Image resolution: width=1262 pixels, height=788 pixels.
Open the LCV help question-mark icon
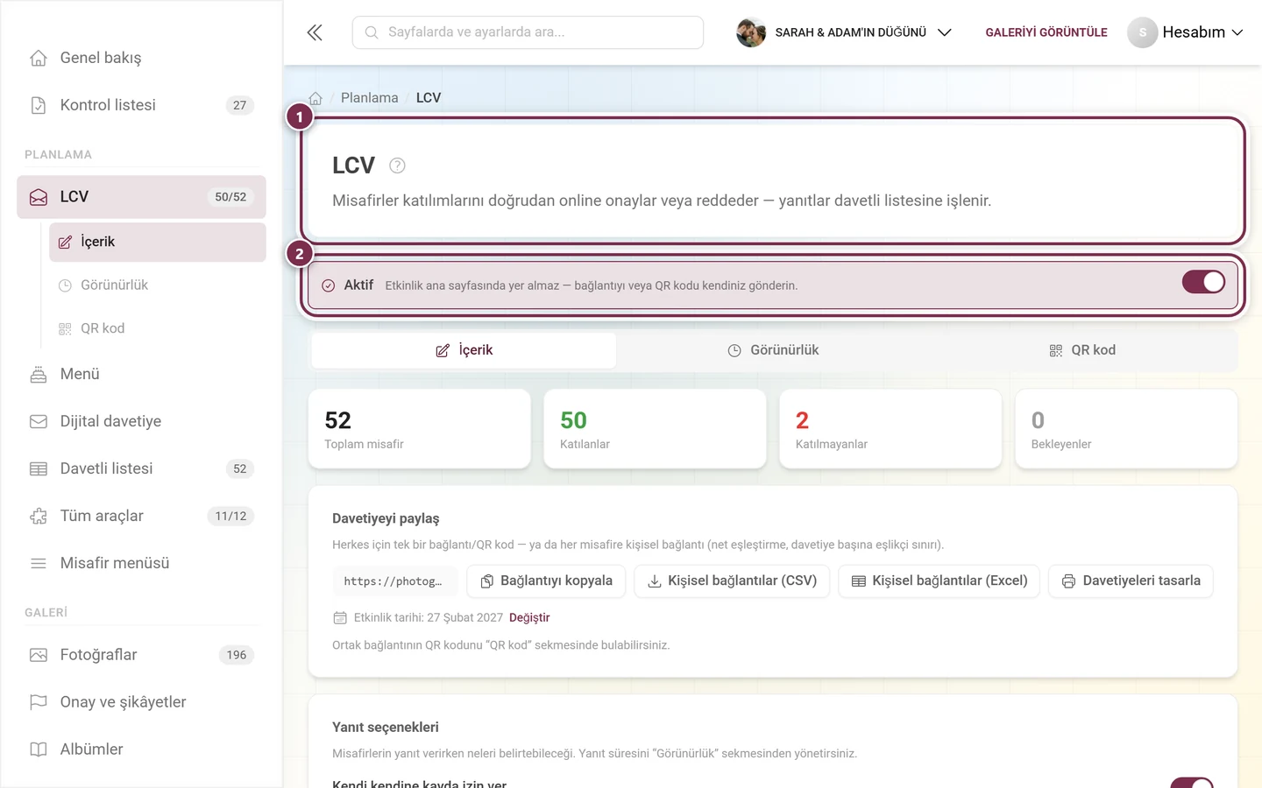pos(397,165)
